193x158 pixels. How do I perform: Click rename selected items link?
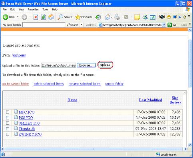click(84, 84)
